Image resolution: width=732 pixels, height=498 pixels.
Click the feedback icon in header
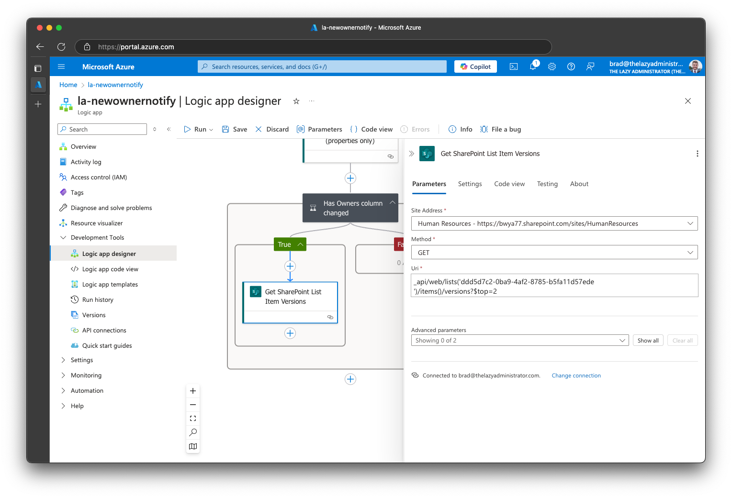590,66
